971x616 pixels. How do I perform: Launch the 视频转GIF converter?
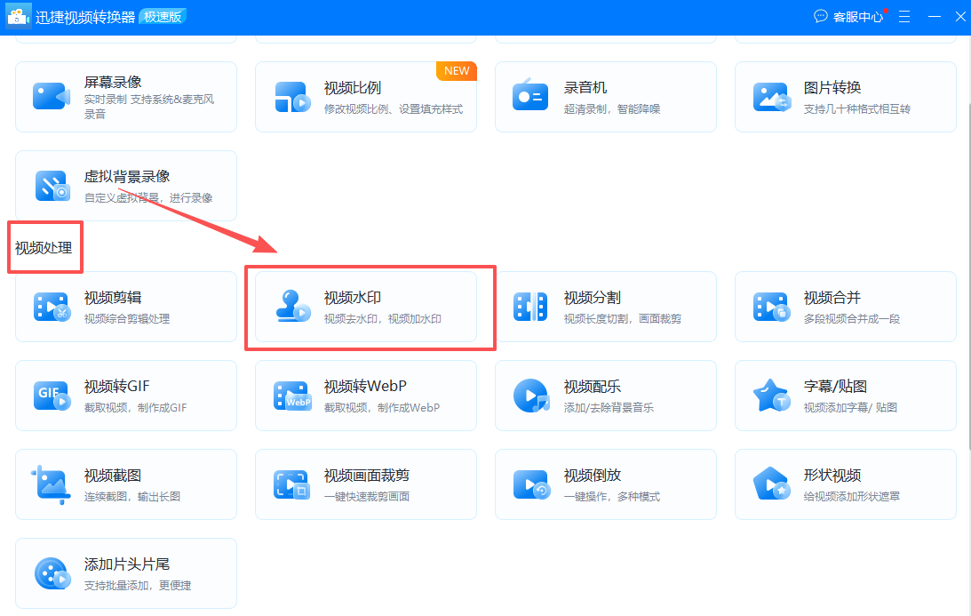tap(125, 395)
